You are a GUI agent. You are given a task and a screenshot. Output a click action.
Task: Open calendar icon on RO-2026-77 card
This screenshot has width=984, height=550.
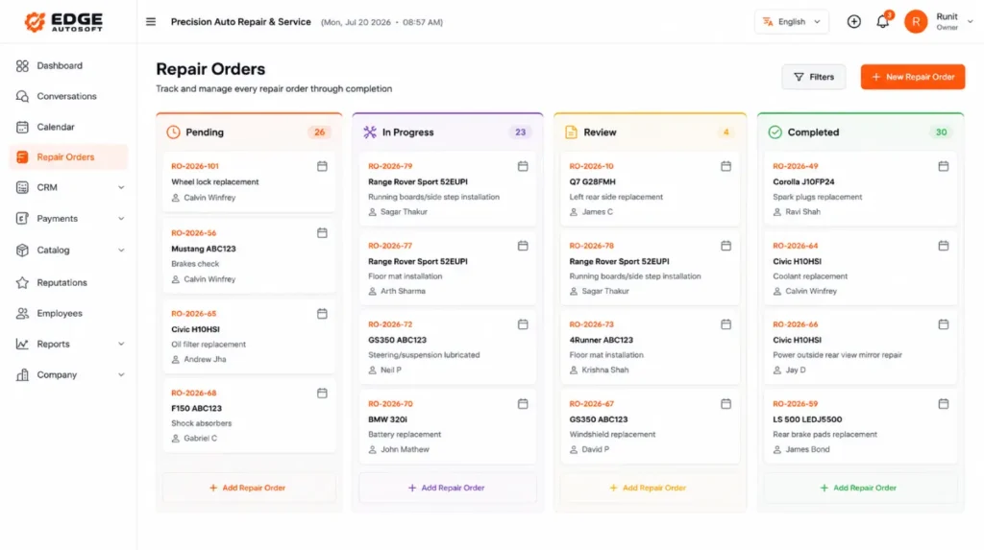[523, 246]
